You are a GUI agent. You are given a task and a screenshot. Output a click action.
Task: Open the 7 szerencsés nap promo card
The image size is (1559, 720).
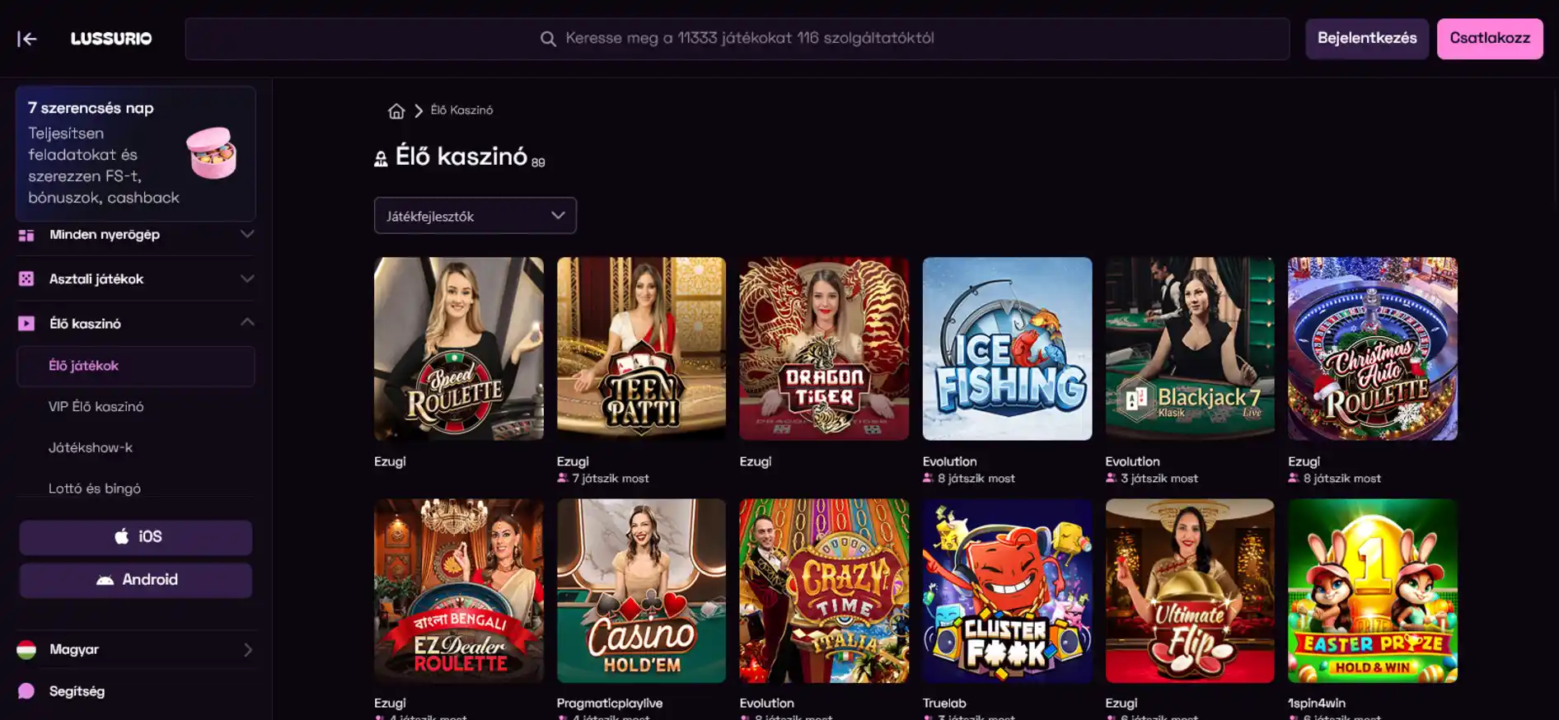[x=136, y=153]
